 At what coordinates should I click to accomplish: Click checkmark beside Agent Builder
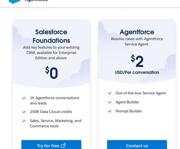110,102
